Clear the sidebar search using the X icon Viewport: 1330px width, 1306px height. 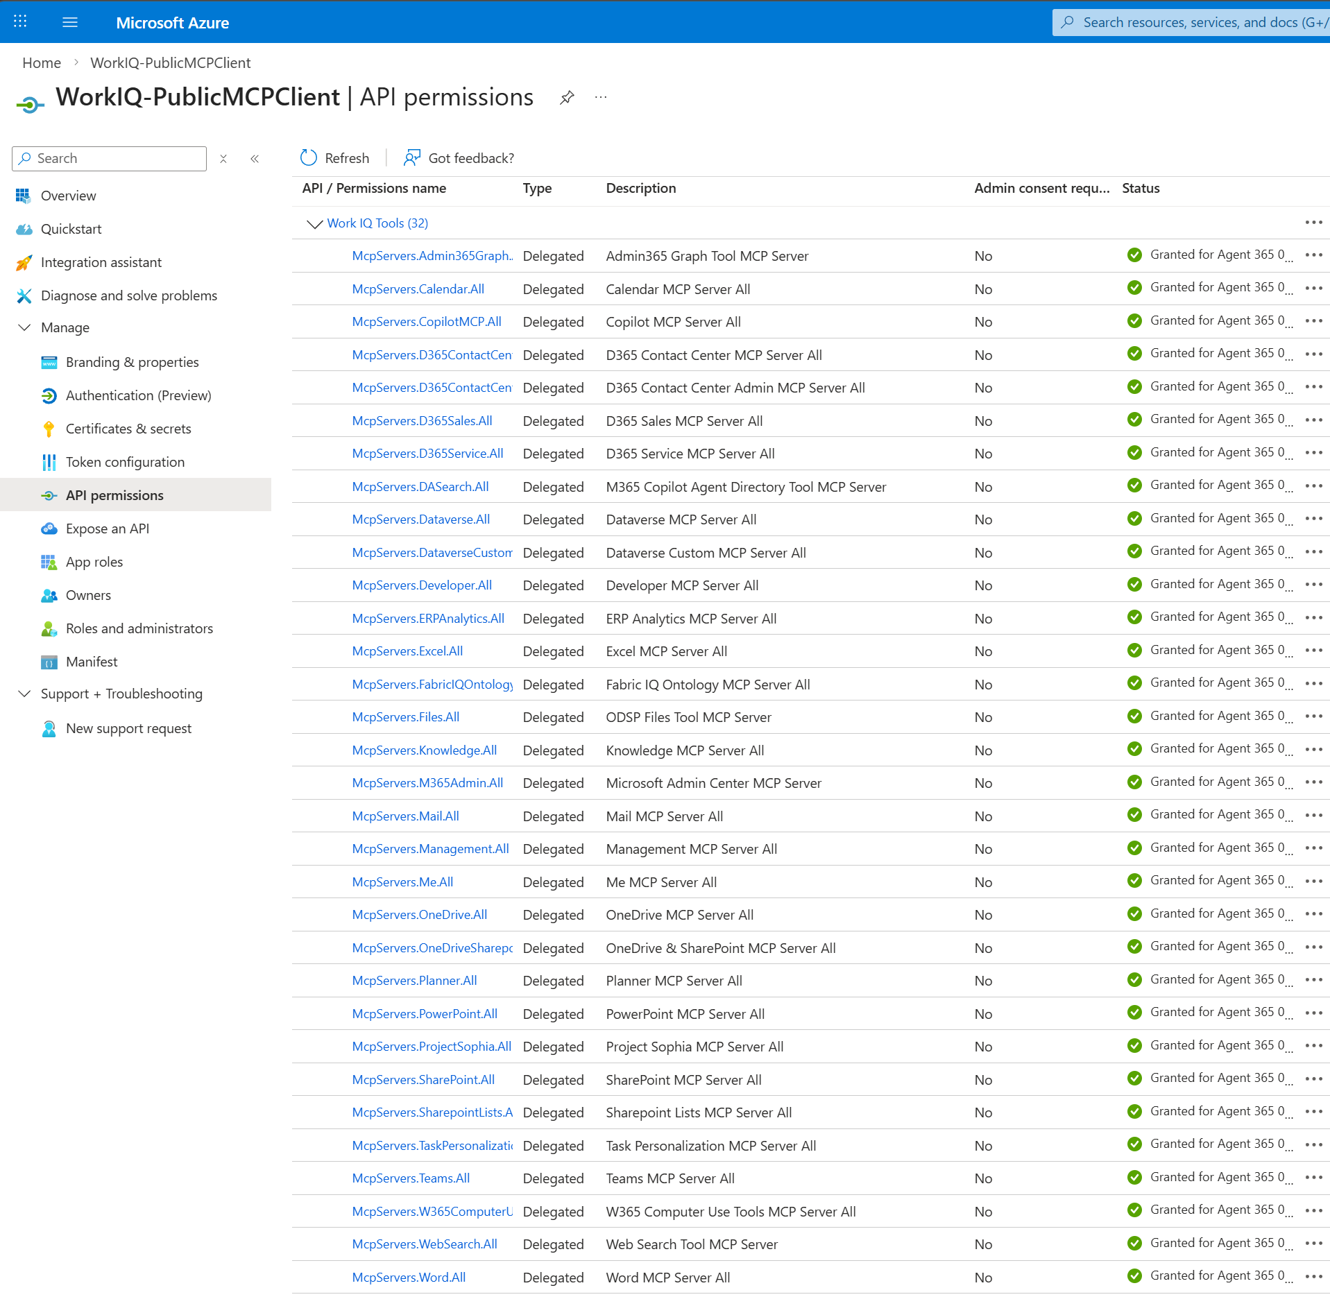point(223,158)
